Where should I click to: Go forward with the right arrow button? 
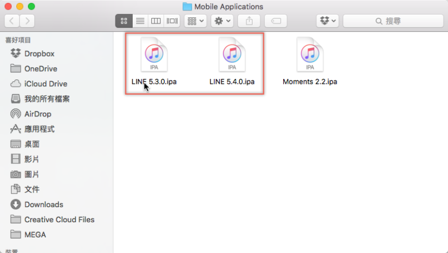[27, 21]
